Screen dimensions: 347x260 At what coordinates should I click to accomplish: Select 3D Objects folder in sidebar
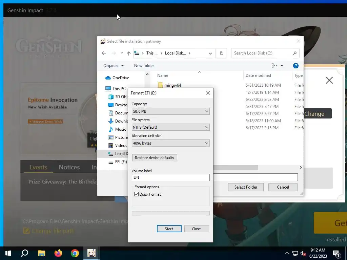point(118,97)
